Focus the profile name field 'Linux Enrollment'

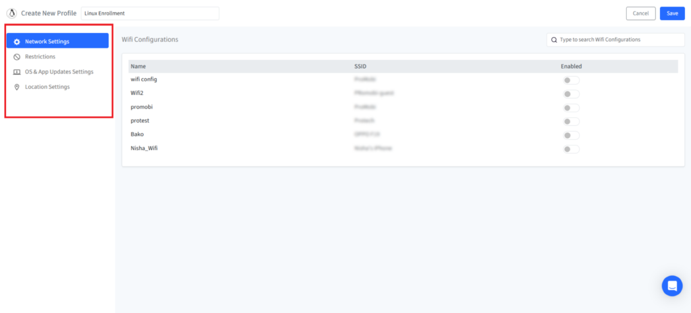(150, 13)
